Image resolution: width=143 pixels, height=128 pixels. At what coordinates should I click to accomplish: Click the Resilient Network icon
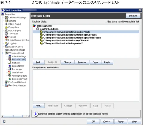6,85
